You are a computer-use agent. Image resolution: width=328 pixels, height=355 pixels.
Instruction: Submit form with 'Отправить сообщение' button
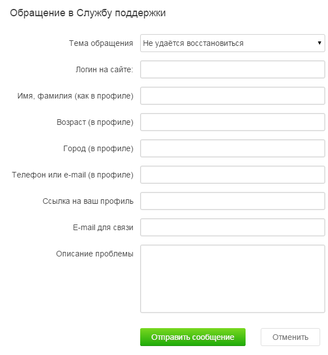coord(193,337)
